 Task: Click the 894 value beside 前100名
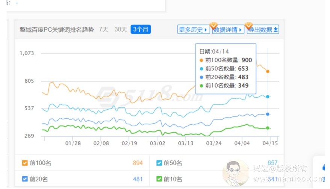pos(138,163)
